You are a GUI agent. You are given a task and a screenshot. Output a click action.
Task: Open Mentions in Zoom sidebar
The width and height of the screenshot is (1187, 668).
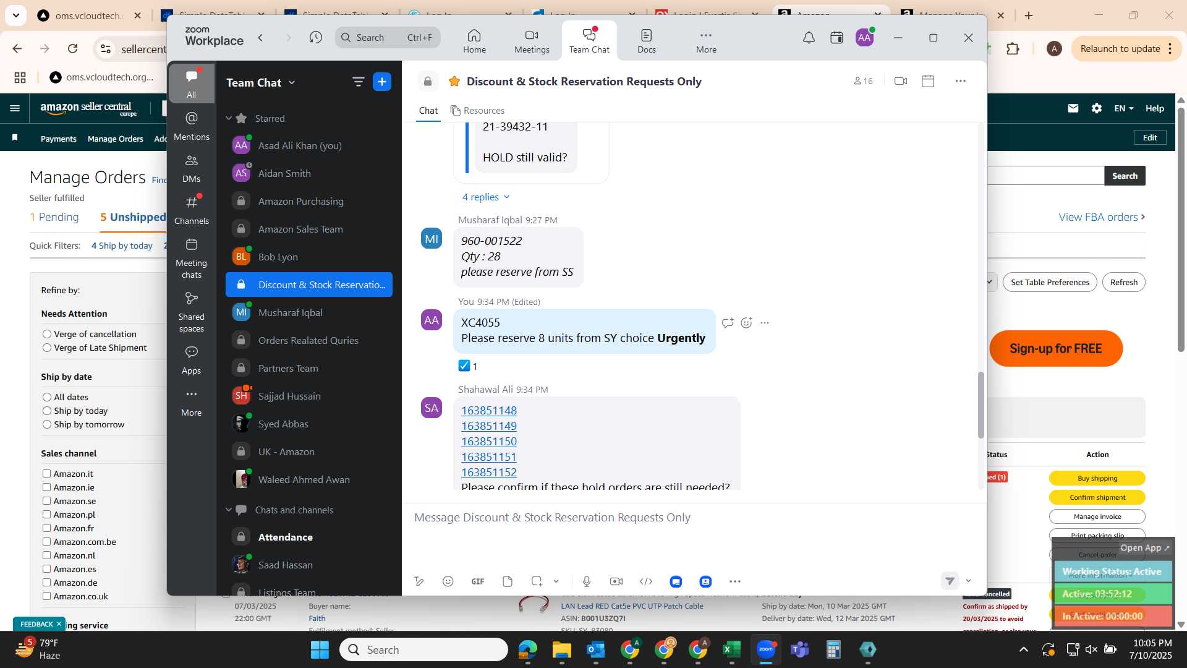pyautogui.click(x=192, y=126)
